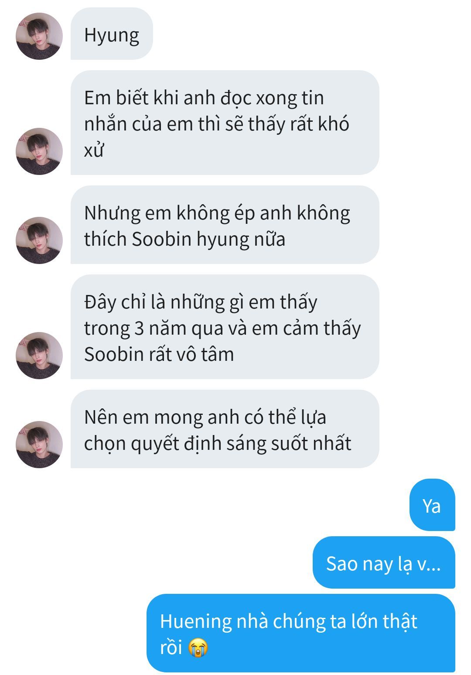Image resolution: width=471 pixels, height=675 pixels.
Task: Tap the message mentioning '3 năm qua'
Action: click(225, 327)
